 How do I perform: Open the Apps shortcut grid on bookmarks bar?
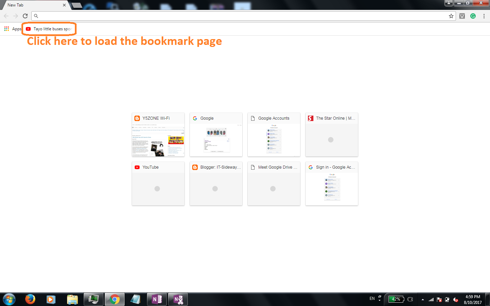pyautogui.click(x=6, y=29)
